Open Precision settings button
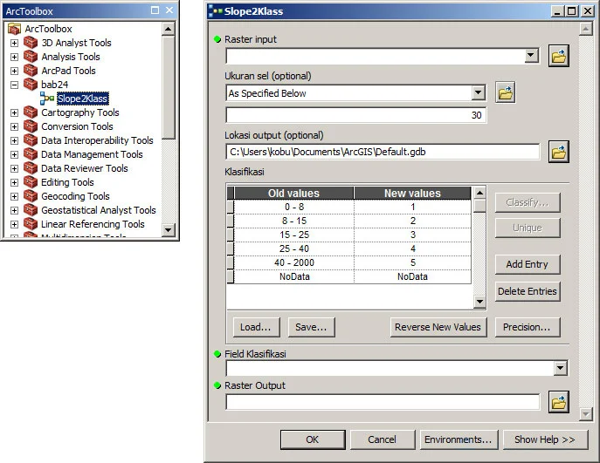600x463 pixels. pyautogui.click(x=528, y=327)
